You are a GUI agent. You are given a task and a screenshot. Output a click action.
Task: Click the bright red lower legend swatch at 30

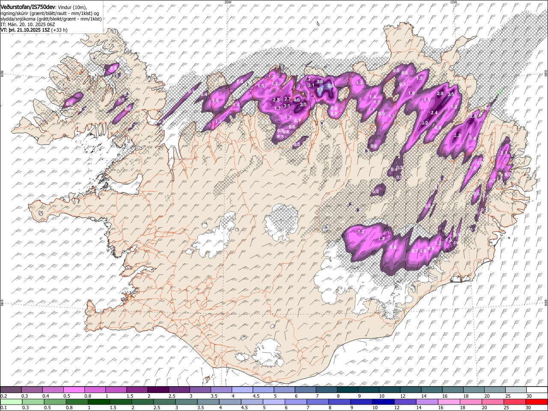point(536,402)
